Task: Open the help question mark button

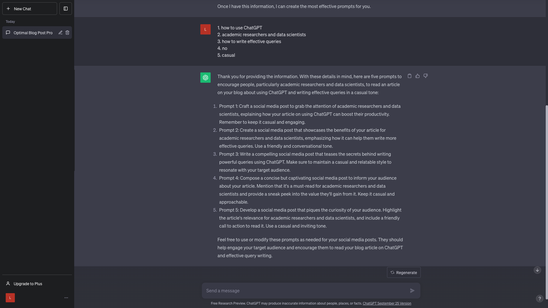Action: pos(539,299)
